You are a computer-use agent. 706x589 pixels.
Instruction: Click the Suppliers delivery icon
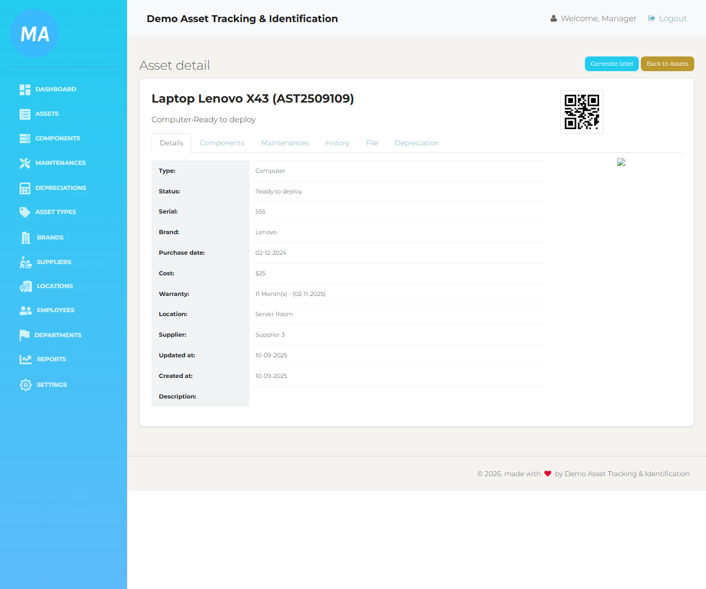coord(25,262)
